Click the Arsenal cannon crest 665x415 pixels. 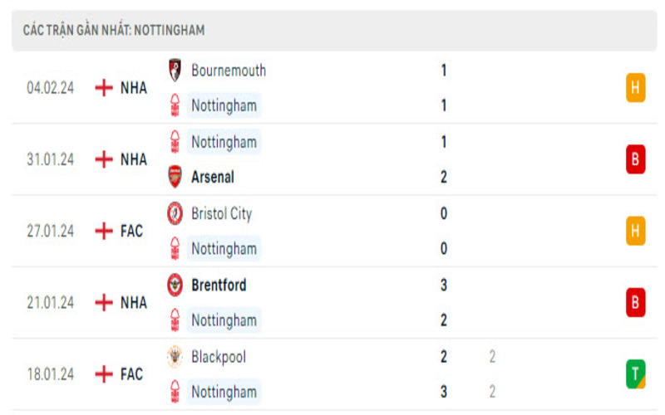(x=175, y=177)
